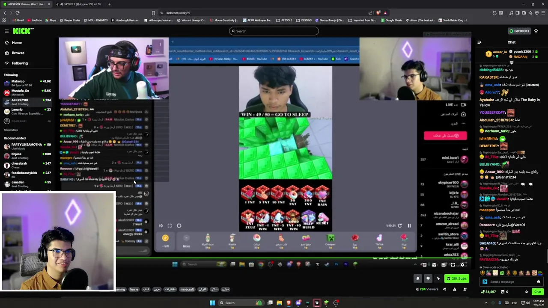Open the YouTube bookmark
Screen dimensions: 548x308
tap(34, 20)
